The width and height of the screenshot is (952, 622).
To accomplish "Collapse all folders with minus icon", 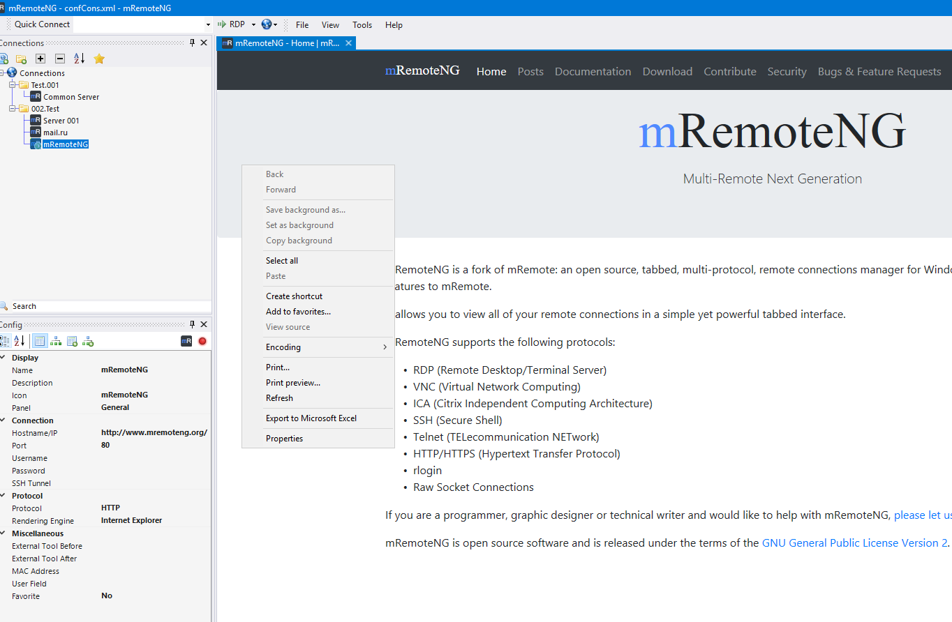I will (60, 59).
